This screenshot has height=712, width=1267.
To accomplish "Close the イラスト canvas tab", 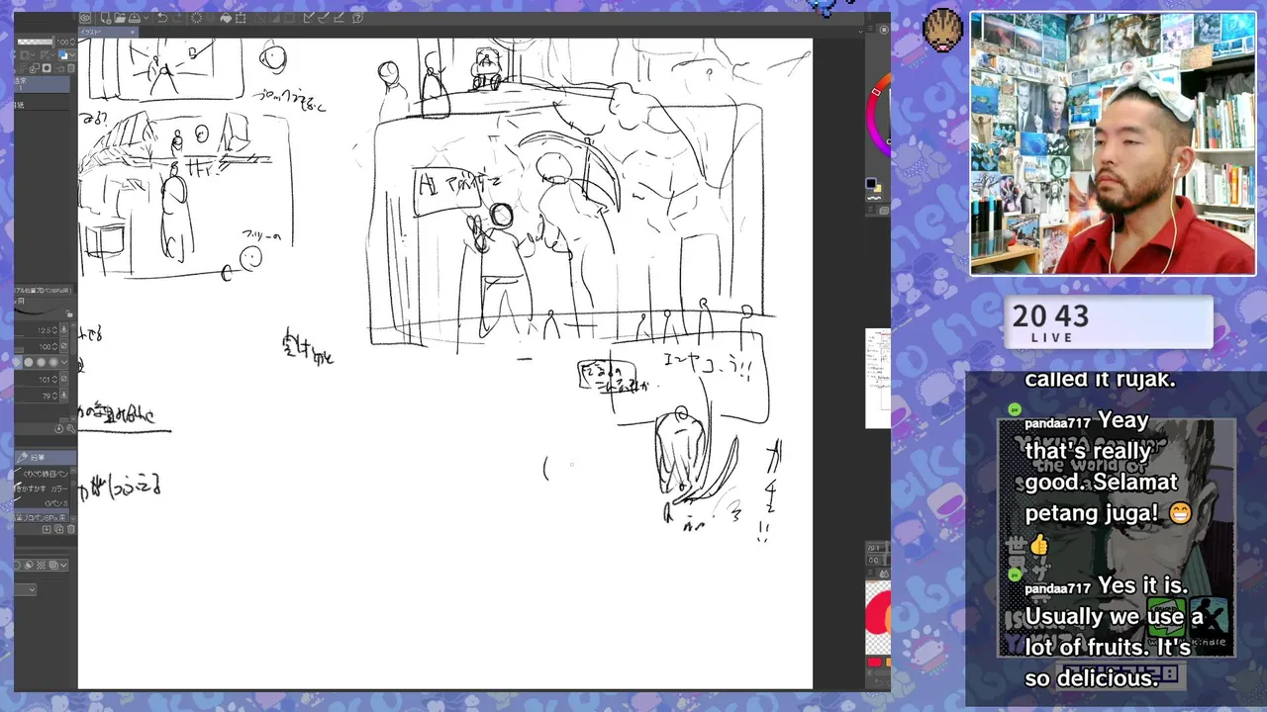I will (133, 32).
